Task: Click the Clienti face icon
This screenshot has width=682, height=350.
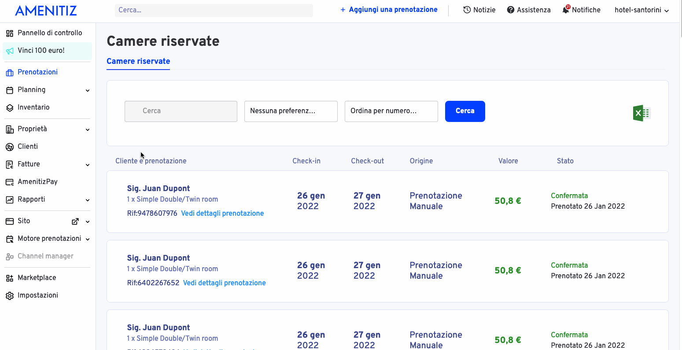Action: tap(10, 147)
